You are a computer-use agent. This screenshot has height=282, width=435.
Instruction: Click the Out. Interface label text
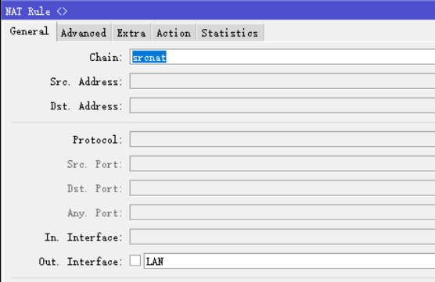point(81,262)
